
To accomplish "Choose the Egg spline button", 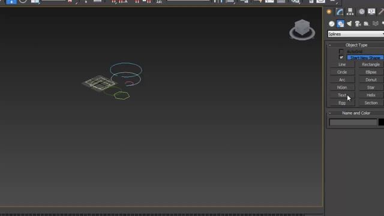I will click(342, 103).
